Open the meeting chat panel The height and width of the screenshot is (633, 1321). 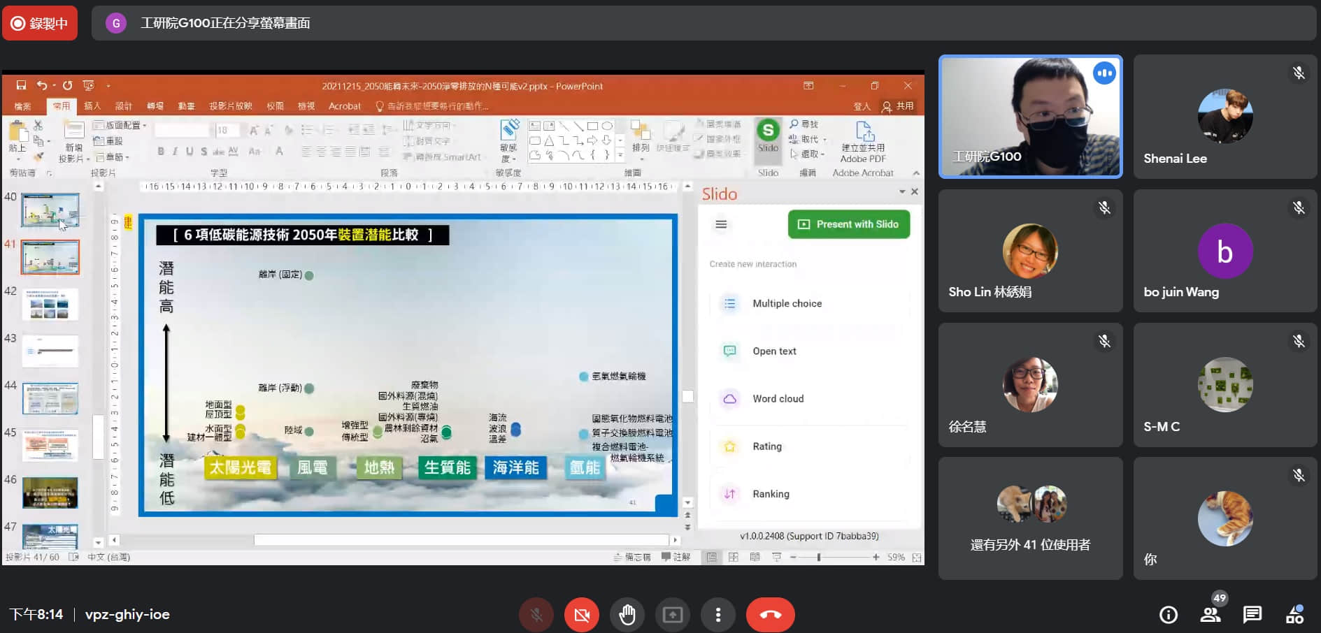(1252, 615)
